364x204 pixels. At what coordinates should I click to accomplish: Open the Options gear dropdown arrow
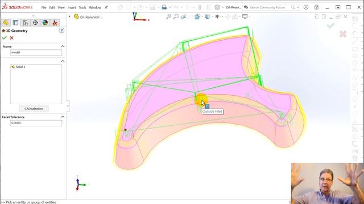click(x=223, y=7)
